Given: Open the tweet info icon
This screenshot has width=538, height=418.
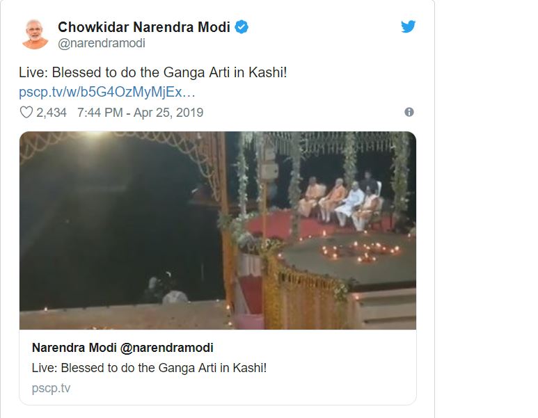Looking at the screenshot, I should tap(409, 112).
